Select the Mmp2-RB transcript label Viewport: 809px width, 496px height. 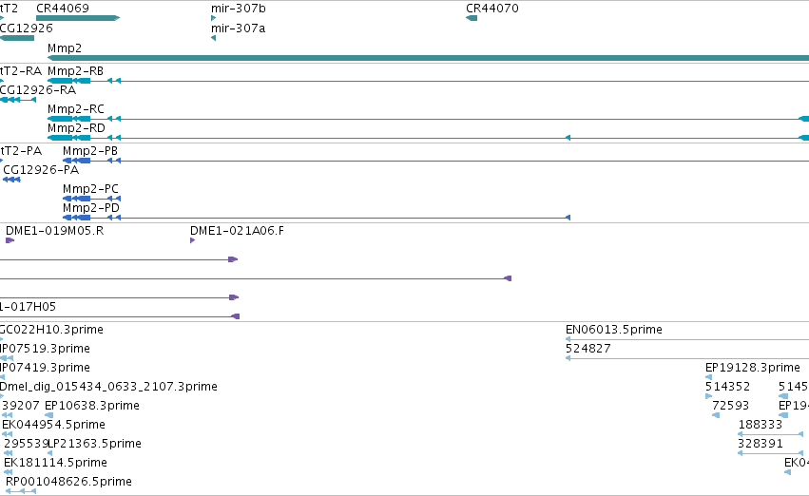click(75, 71)
